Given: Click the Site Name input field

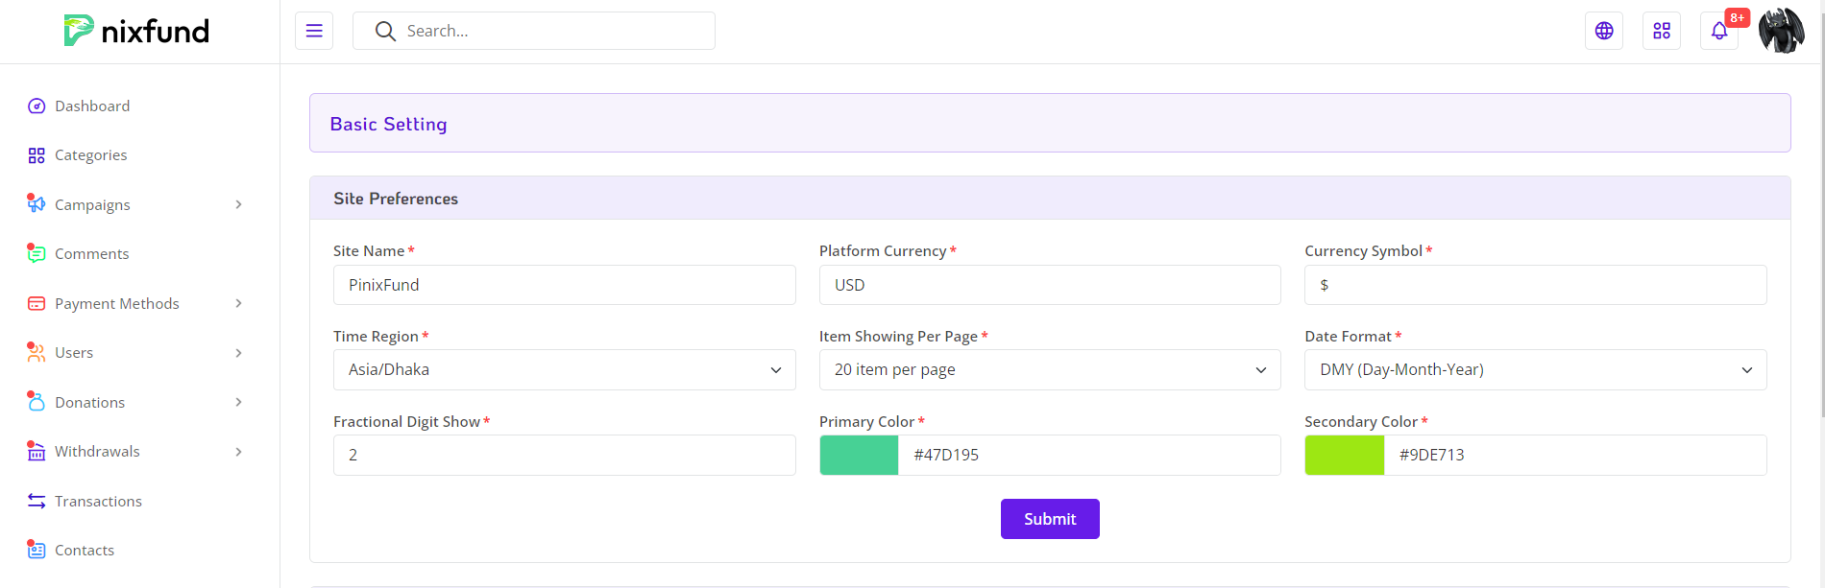Looking at the screenshot, I should 564,285.
